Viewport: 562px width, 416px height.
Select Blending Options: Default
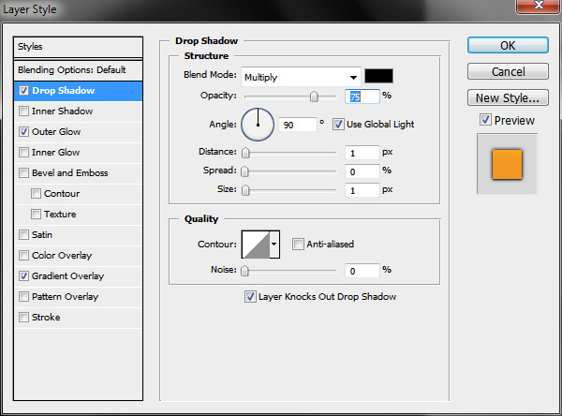pos(78,70)
